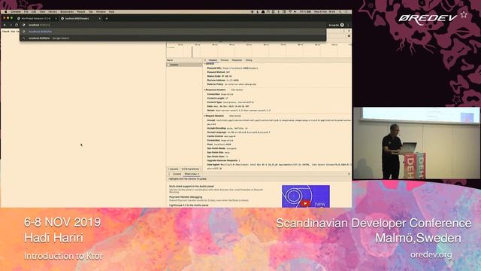Click the 'Accept-Language' request header row

coord(239,132)
